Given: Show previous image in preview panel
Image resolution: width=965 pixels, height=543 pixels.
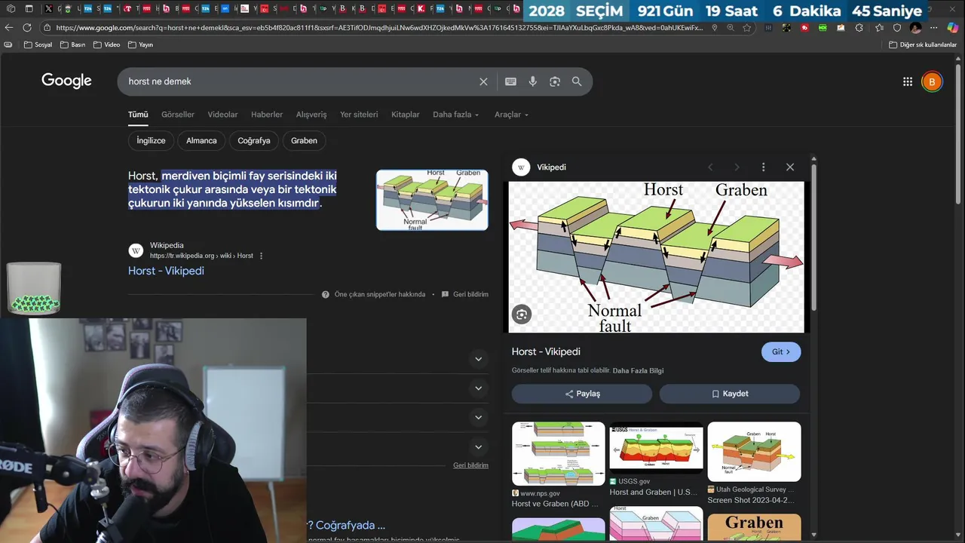Looking at the screenshot, I should [710, 167].
